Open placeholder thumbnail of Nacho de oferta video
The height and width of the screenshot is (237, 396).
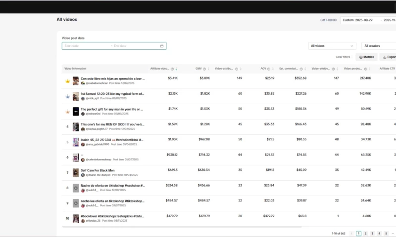(x=76, y=188)
